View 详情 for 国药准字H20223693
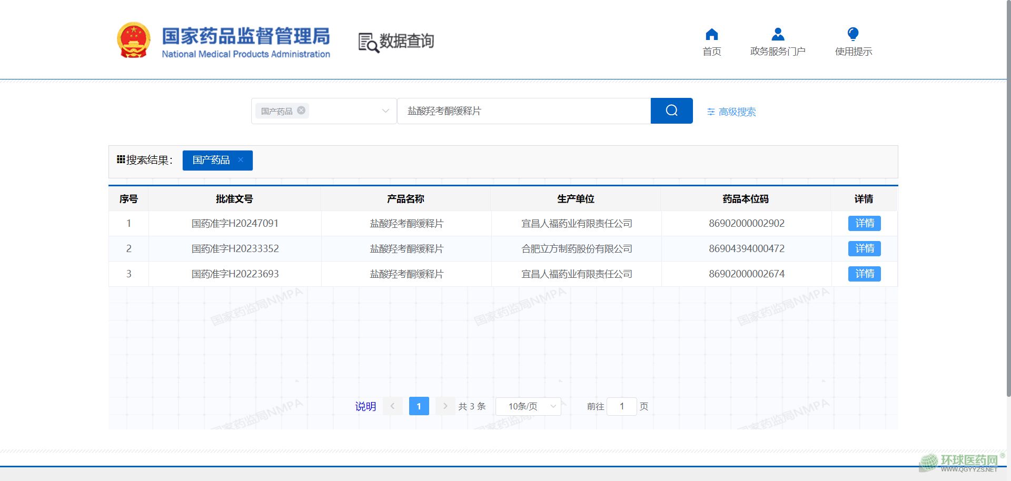 864,274
